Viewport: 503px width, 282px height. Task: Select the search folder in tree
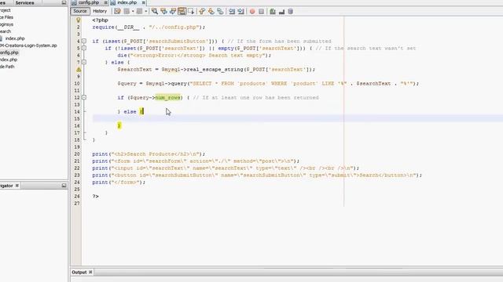(x=6, y=31)
